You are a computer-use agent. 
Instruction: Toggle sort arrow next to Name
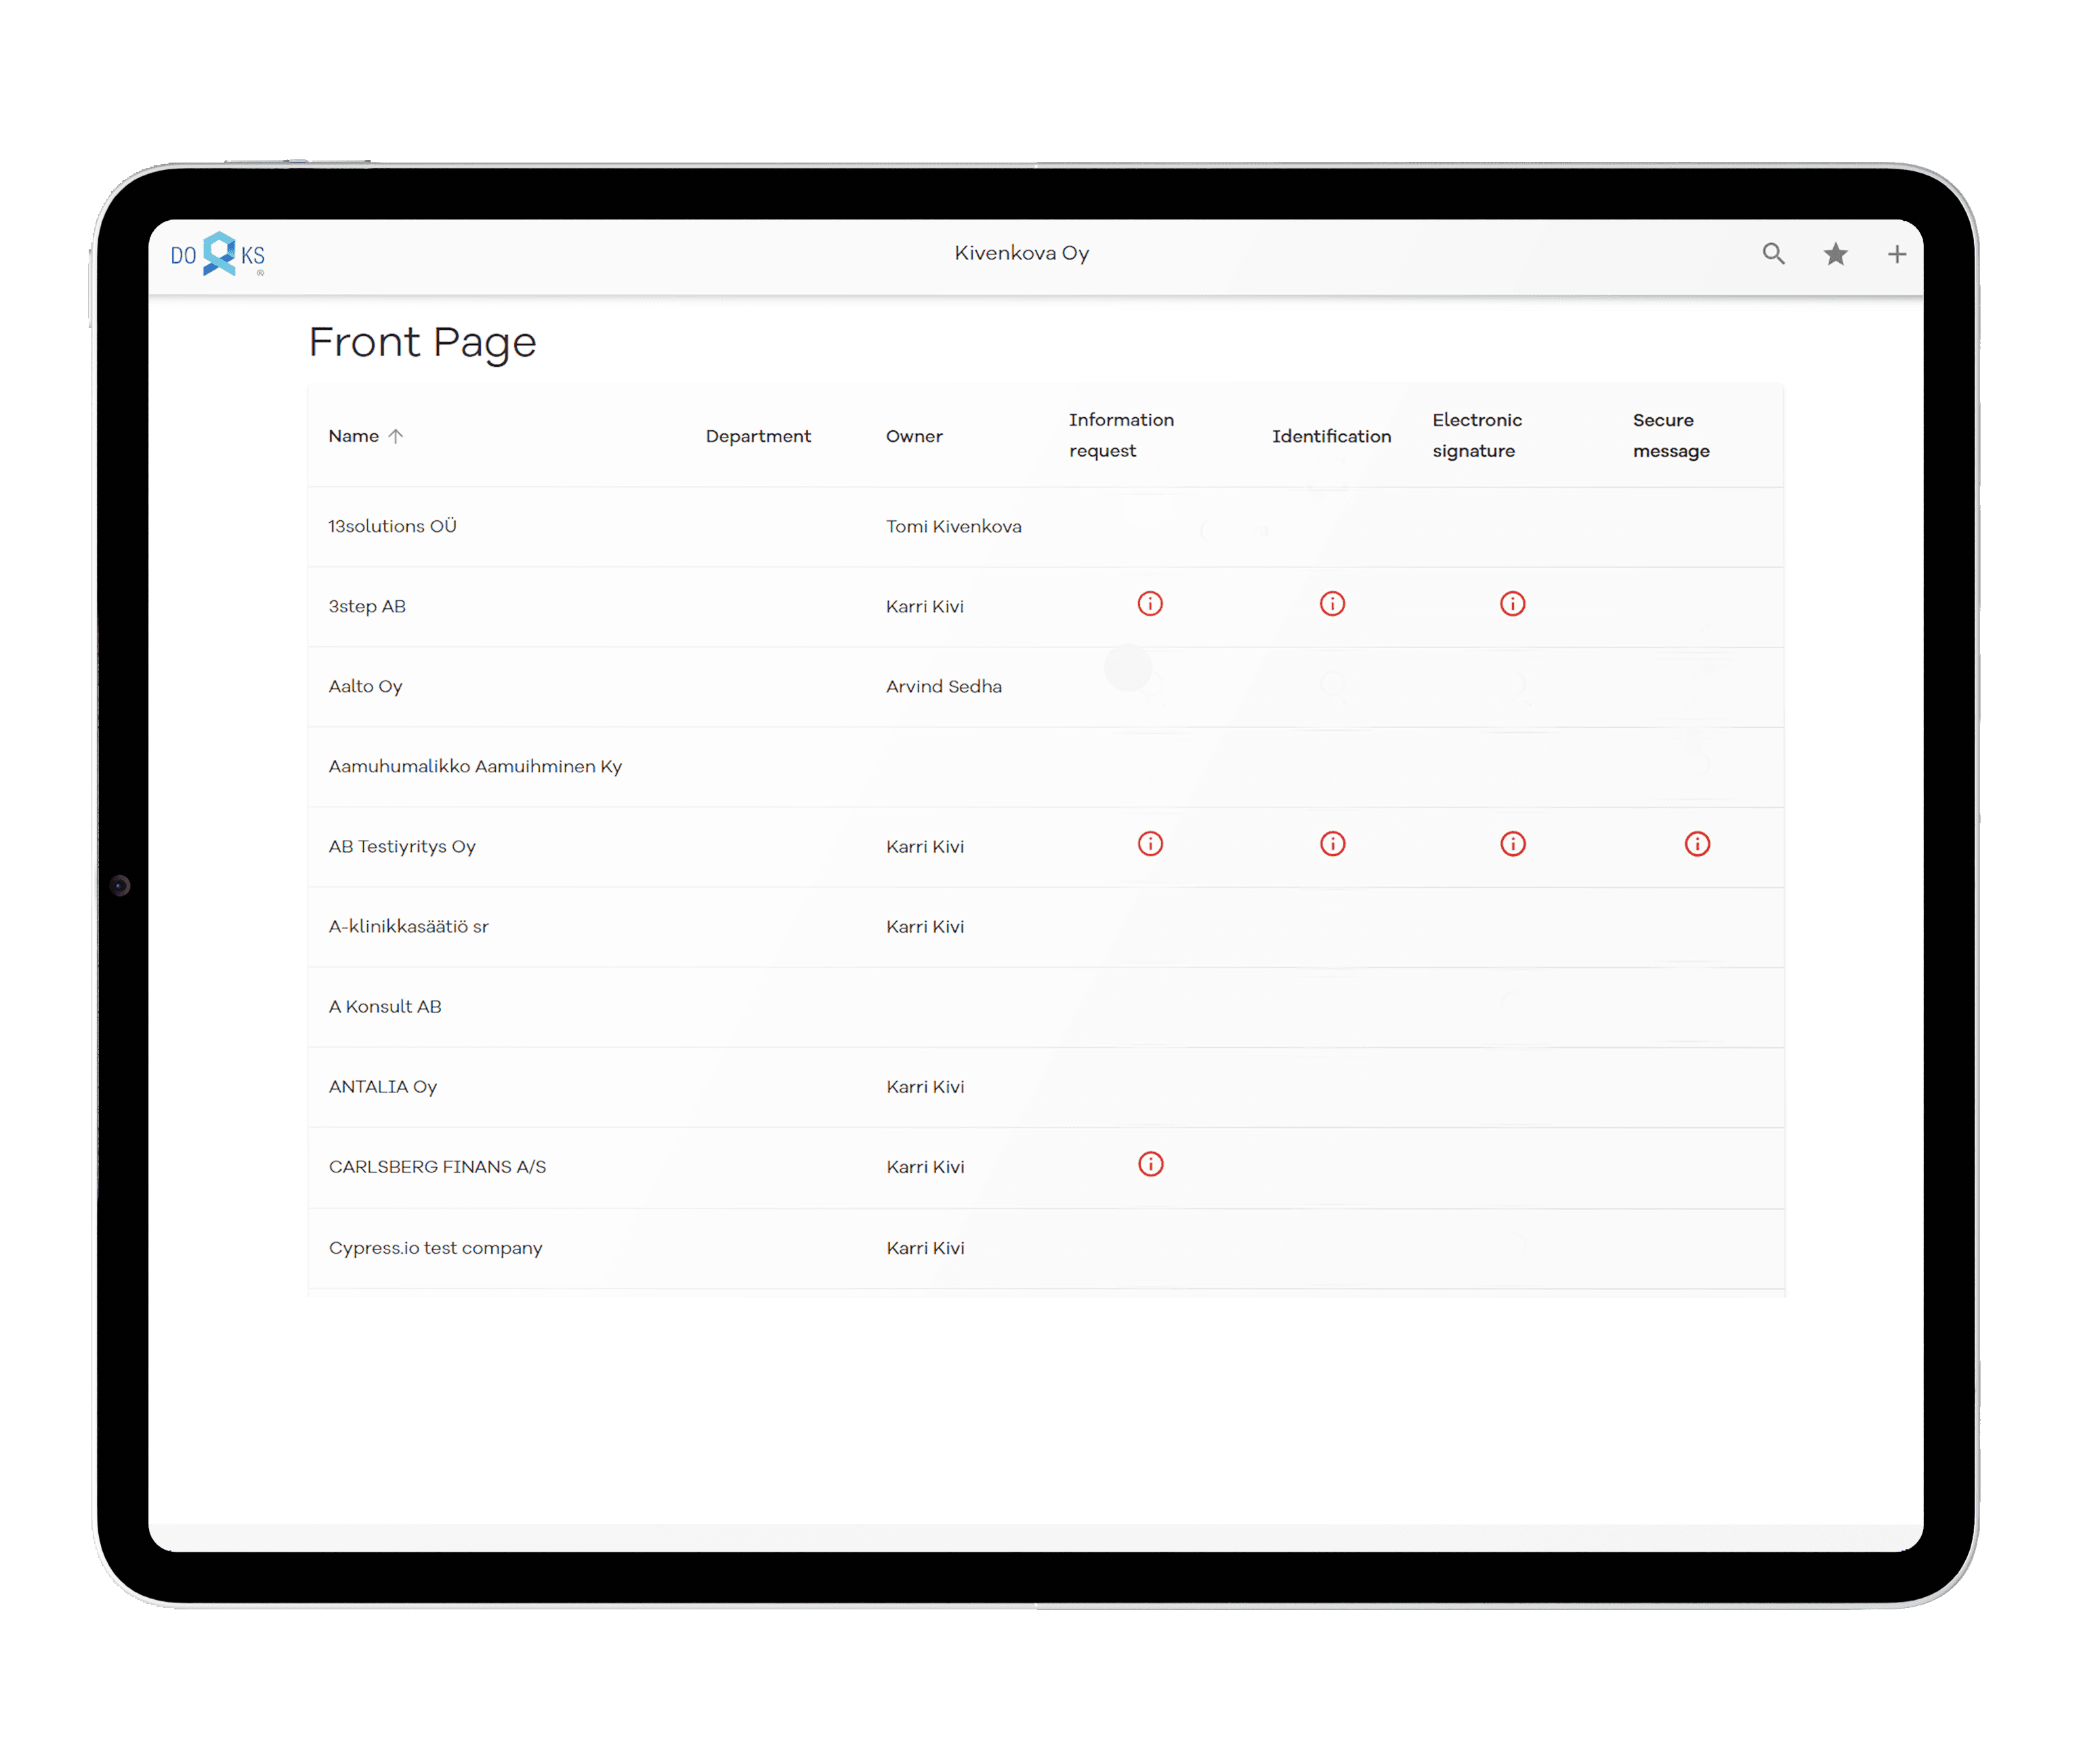point(396,436)
